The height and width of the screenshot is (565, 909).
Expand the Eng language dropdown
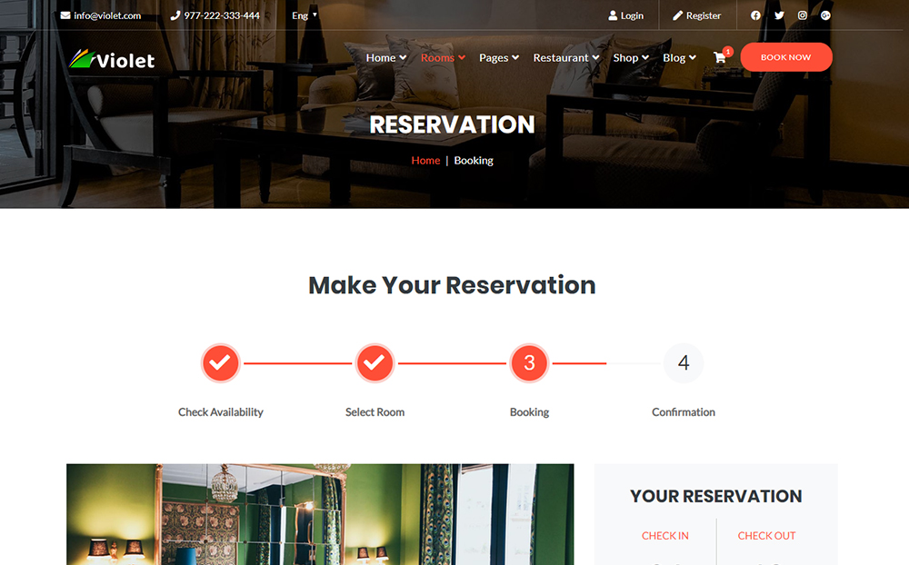click(305, 15)
